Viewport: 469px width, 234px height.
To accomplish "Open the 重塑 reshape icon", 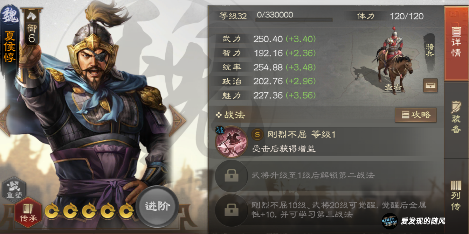I will pyautogui.click(x=14, y=190).
